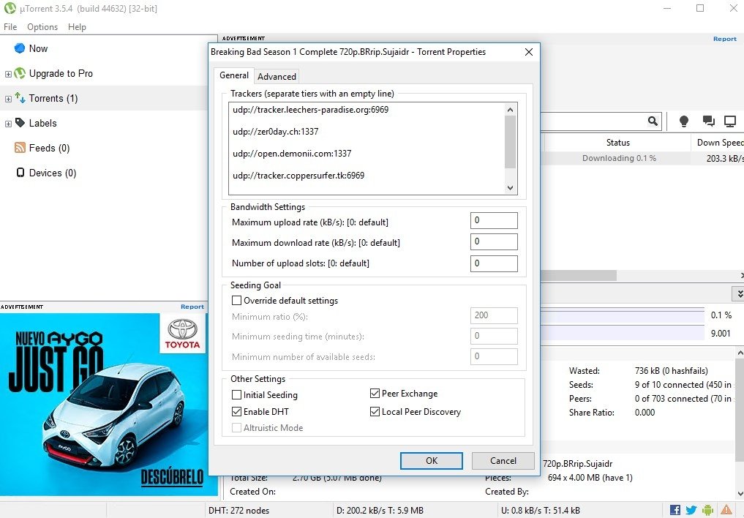Click tracker udp://open.demonii.com:1337 line
Viewport: 744px width, 518px height.
(x=292, y=153)
